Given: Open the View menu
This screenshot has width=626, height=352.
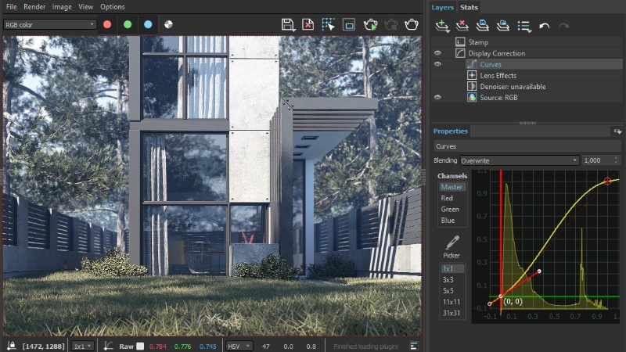Looking at the screenshot, I should (x=85, y=7).
